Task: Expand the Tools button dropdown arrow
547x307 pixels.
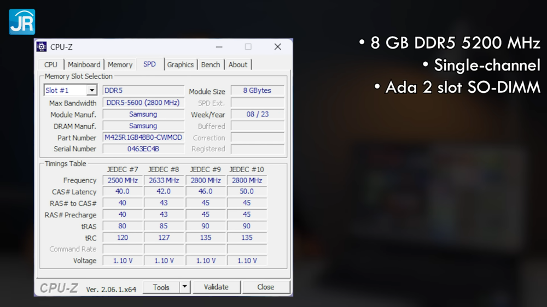Action: (184, 287)
